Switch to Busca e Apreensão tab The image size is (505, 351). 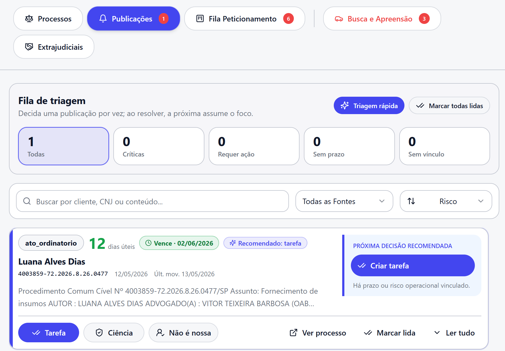point(382,19)
